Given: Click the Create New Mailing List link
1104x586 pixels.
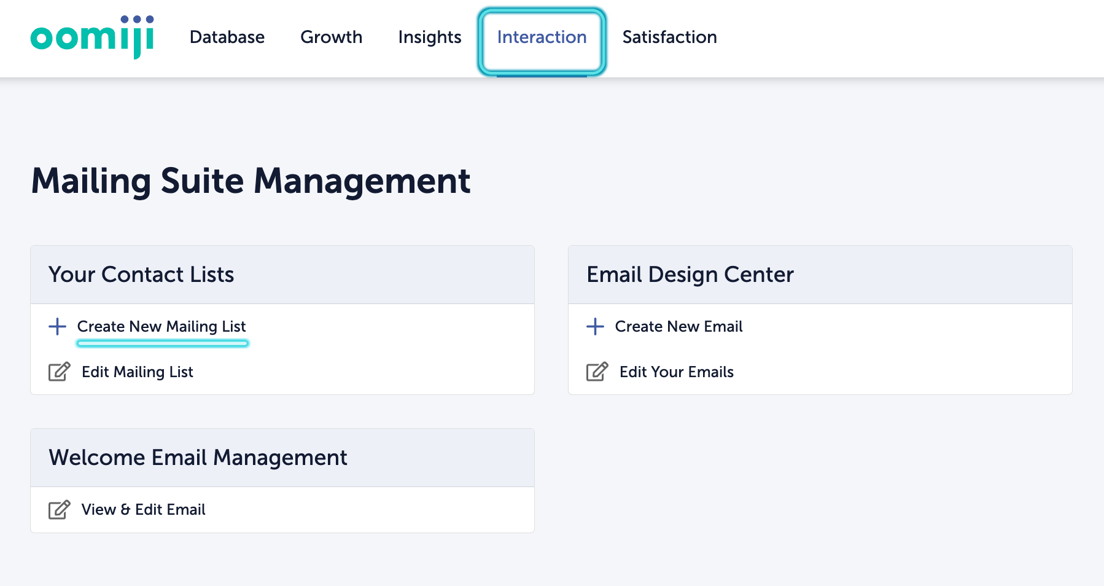Looking at the screenshot, I should 161,326.
